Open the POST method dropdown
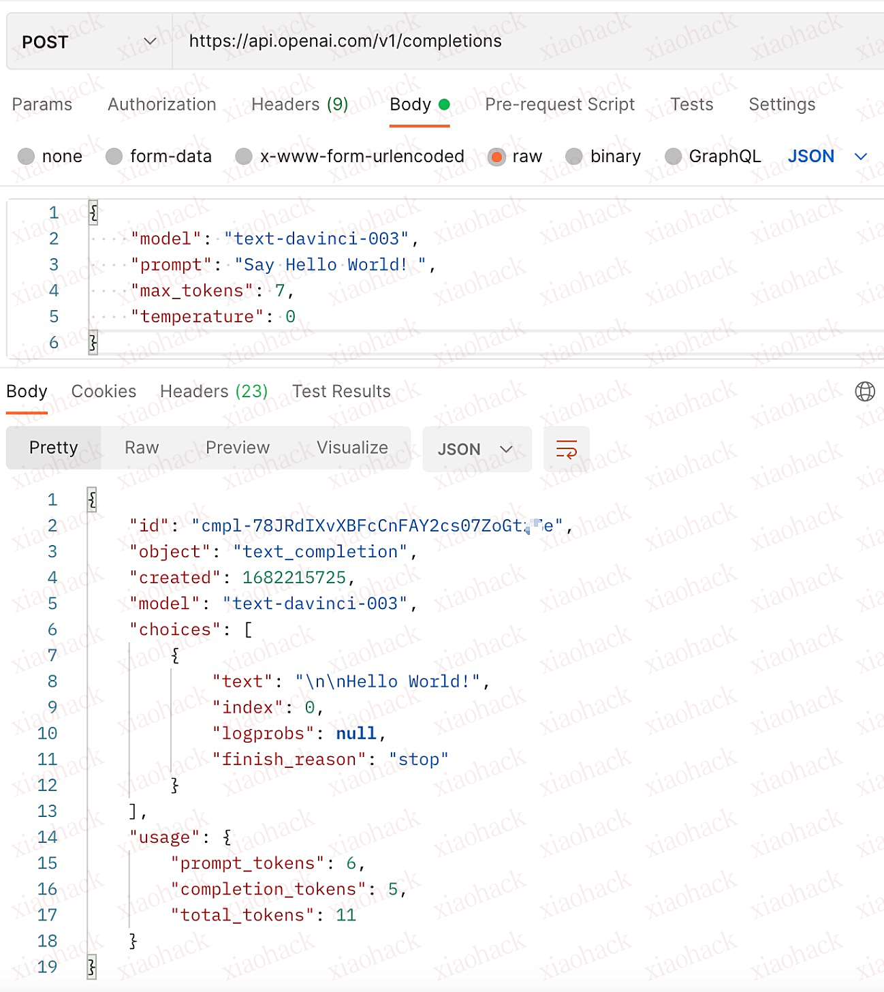The image size is (884, 992). coord(89,42)
